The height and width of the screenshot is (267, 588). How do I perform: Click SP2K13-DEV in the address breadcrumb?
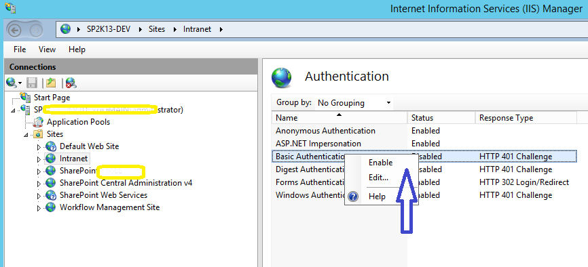point(109,29)
